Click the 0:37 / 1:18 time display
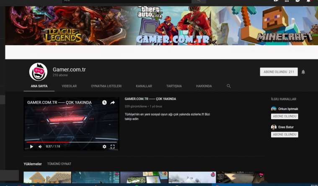 53,146
